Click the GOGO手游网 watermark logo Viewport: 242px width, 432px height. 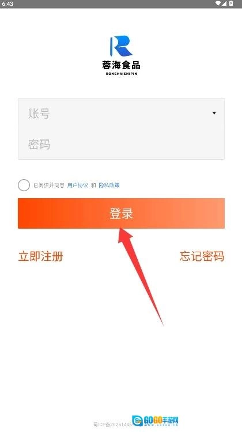[x=155, y=420]
